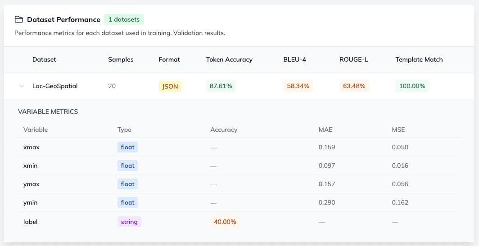Click the JSON format badge
This screenshot has width=479, height=246.
click(170, 86)
